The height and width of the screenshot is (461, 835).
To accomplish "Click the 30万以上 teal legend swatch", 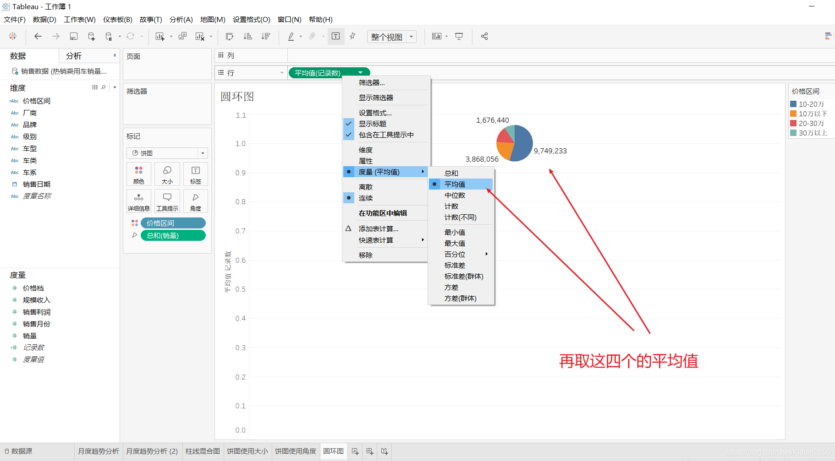I will pyautogui.click(x=793, y=133).
